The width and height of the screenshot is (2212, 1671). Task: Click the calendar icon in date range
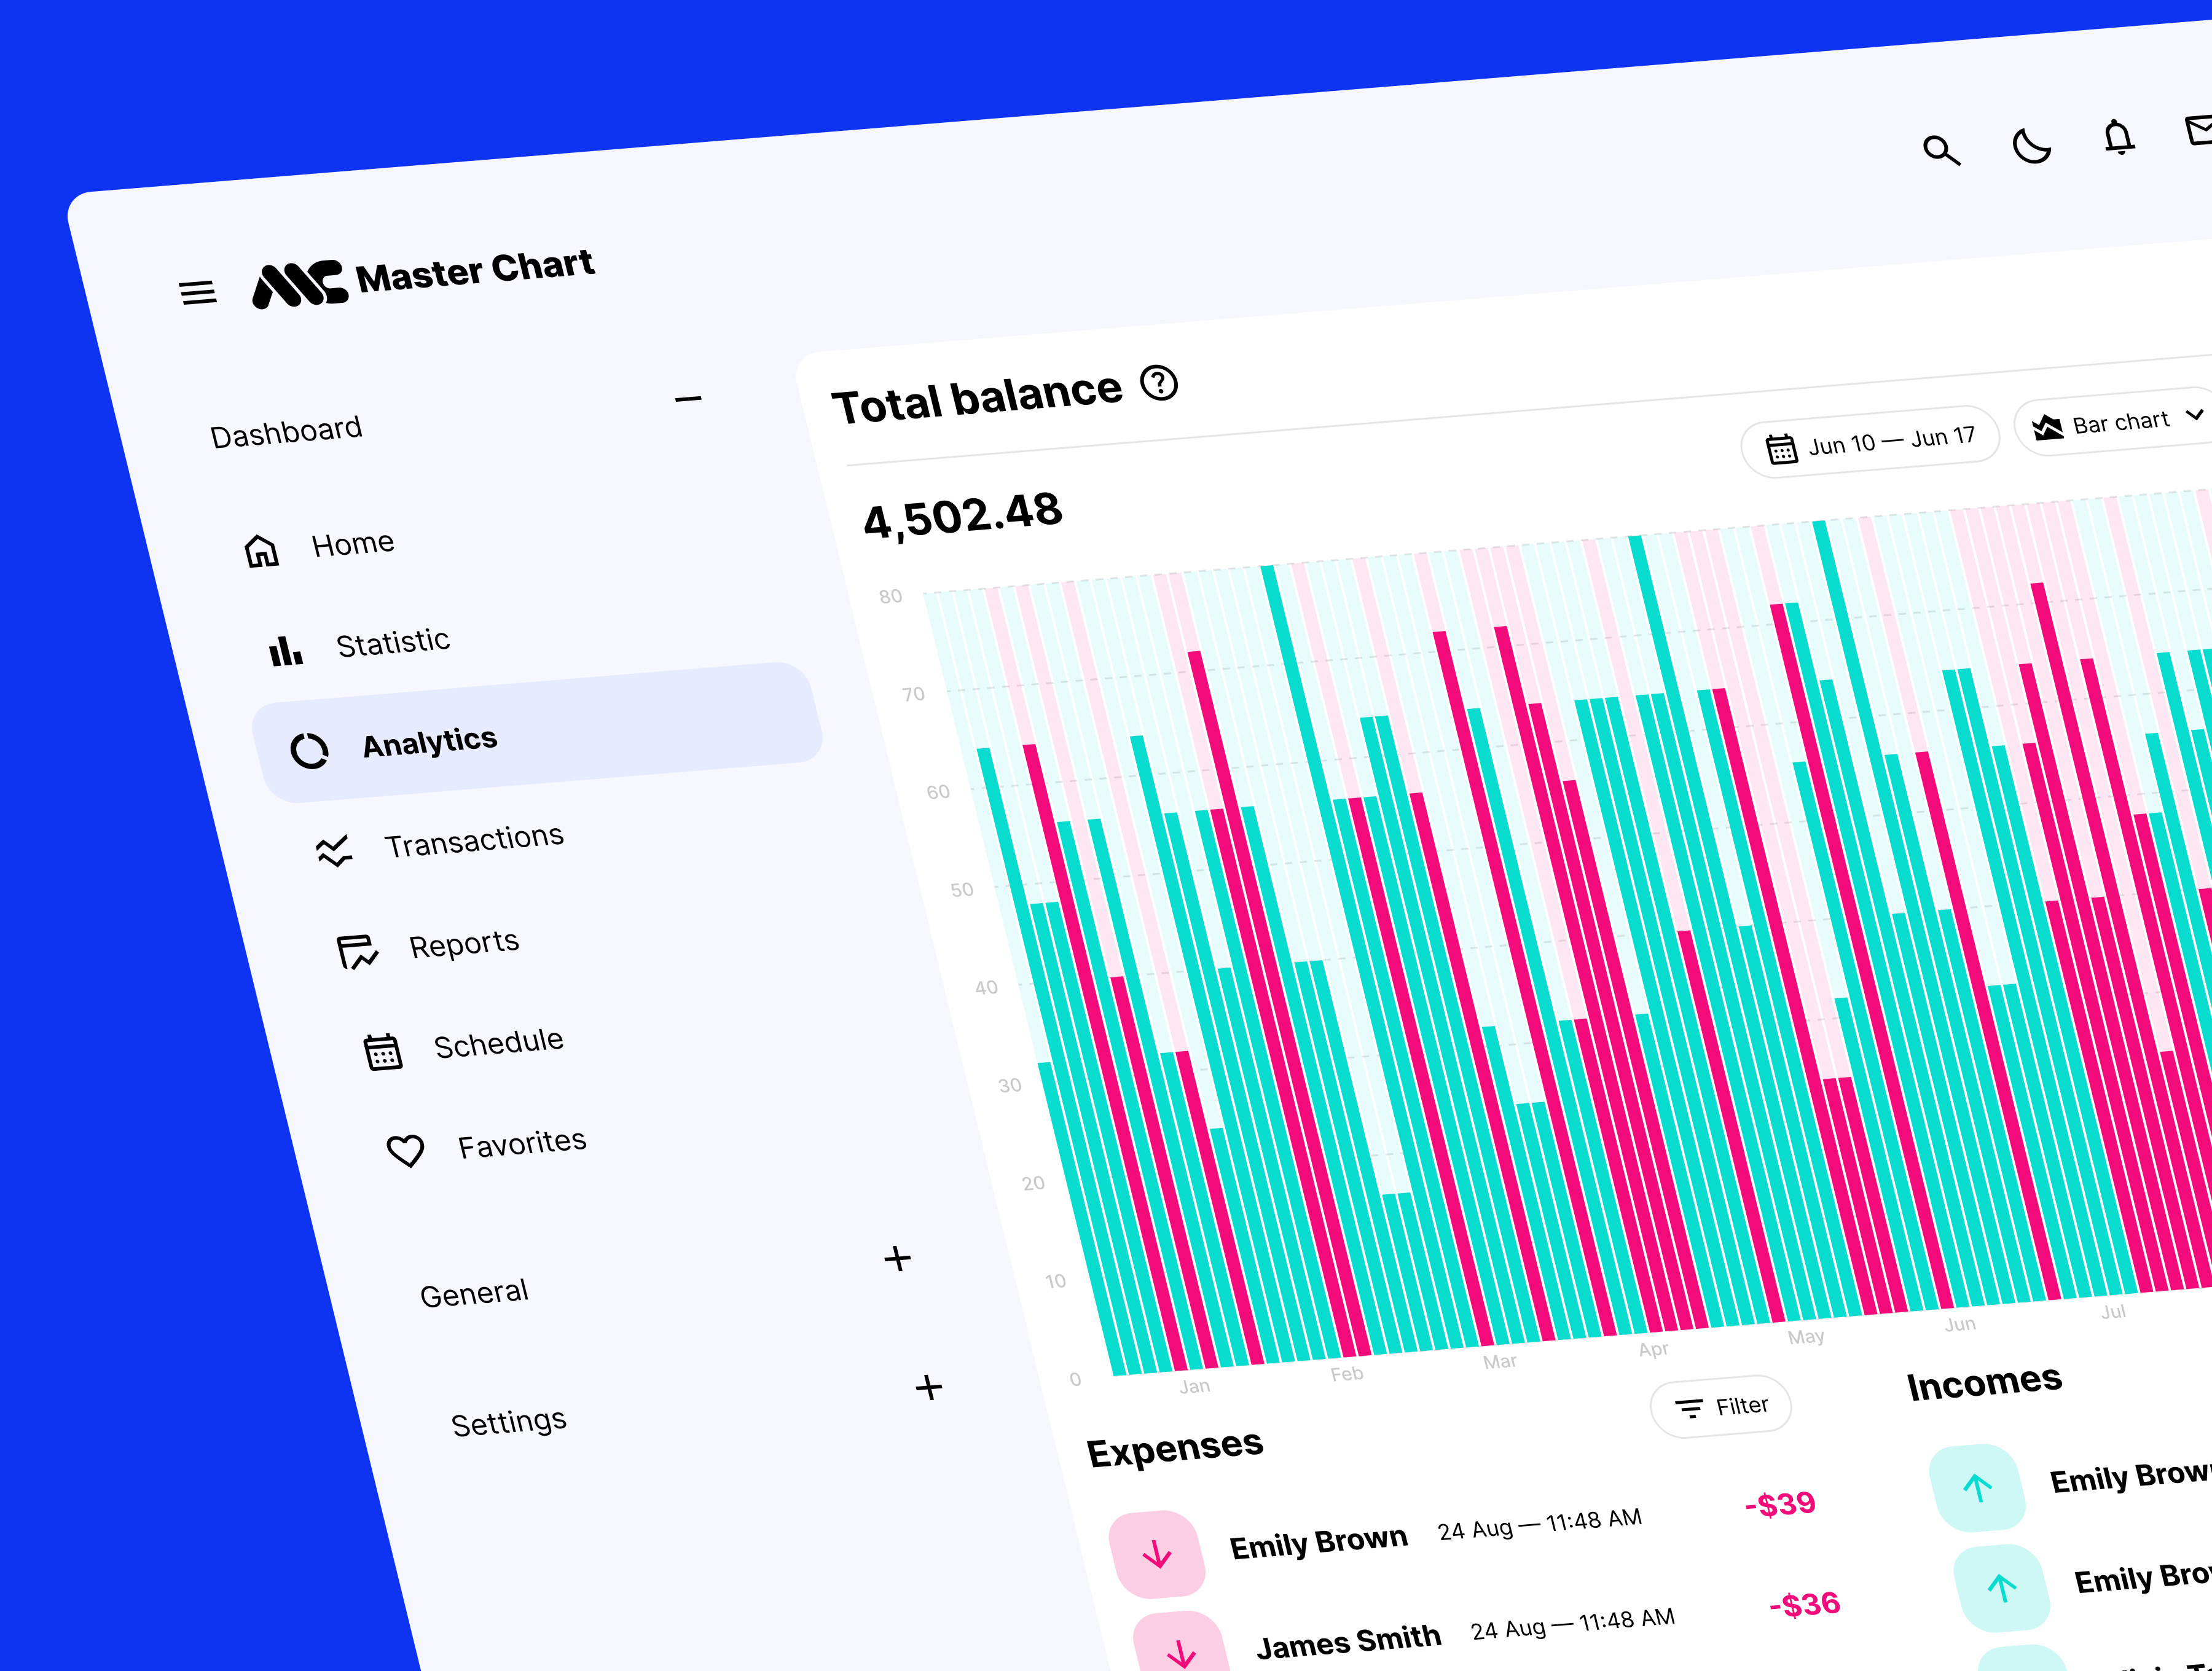click(x=1781, y=449)
